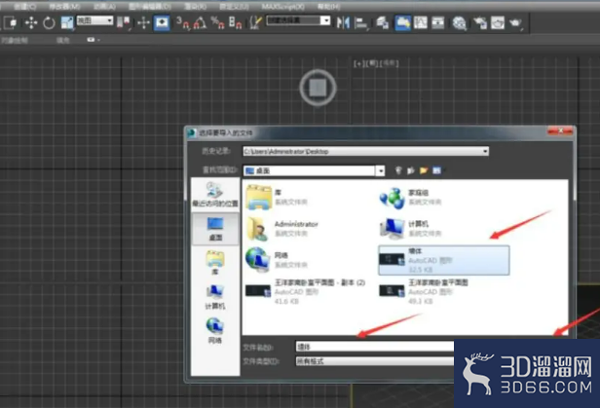Open the 图形编辑器(D) menu
Screen dimensions: 600x408
[x=150, y=7]
